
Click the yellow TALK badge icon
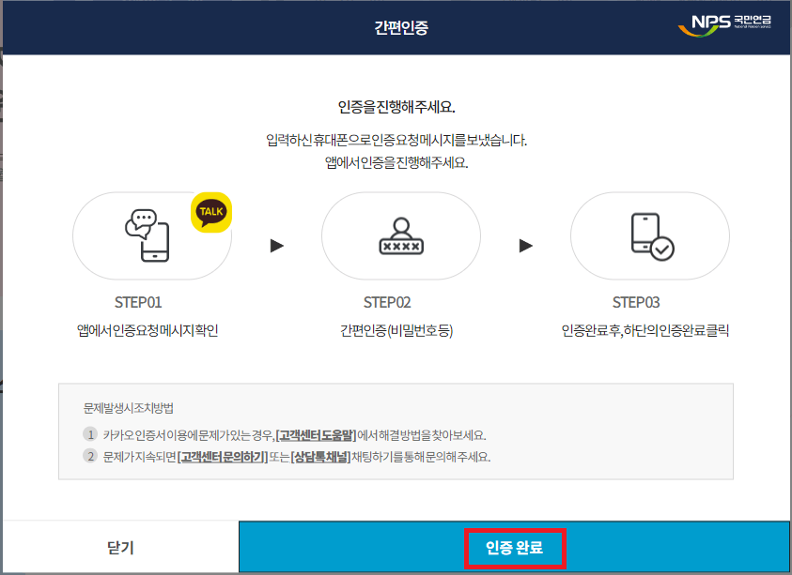pyautogui.click(x=209, y=211)
